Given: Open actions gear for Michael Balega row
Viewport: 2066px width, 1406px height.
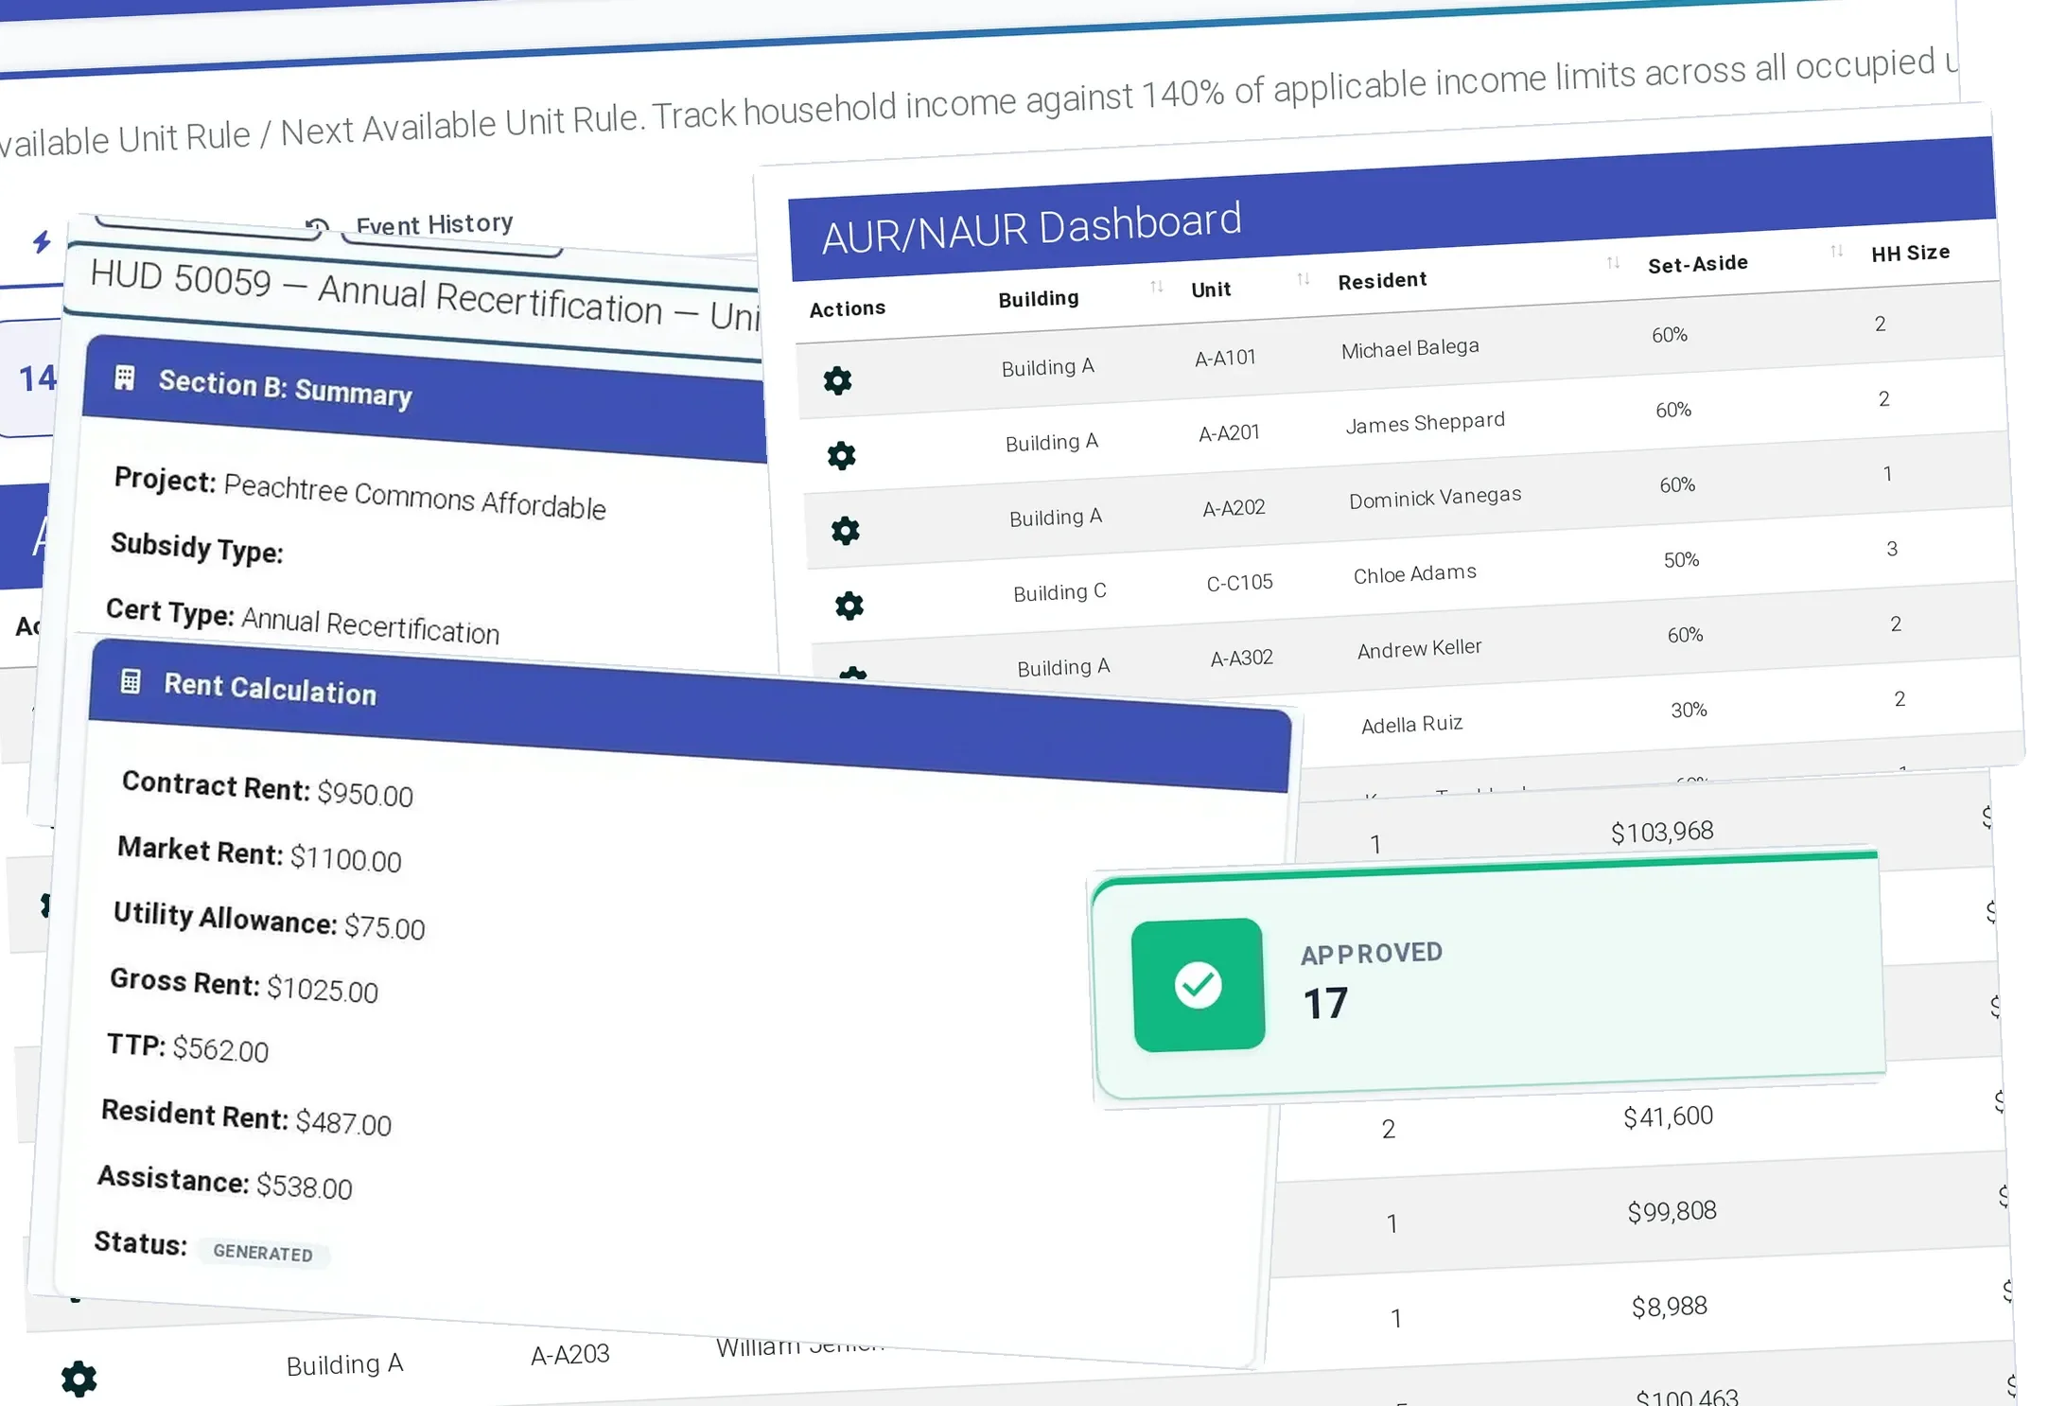Looking at the screenshot, I should pos(837,380).
